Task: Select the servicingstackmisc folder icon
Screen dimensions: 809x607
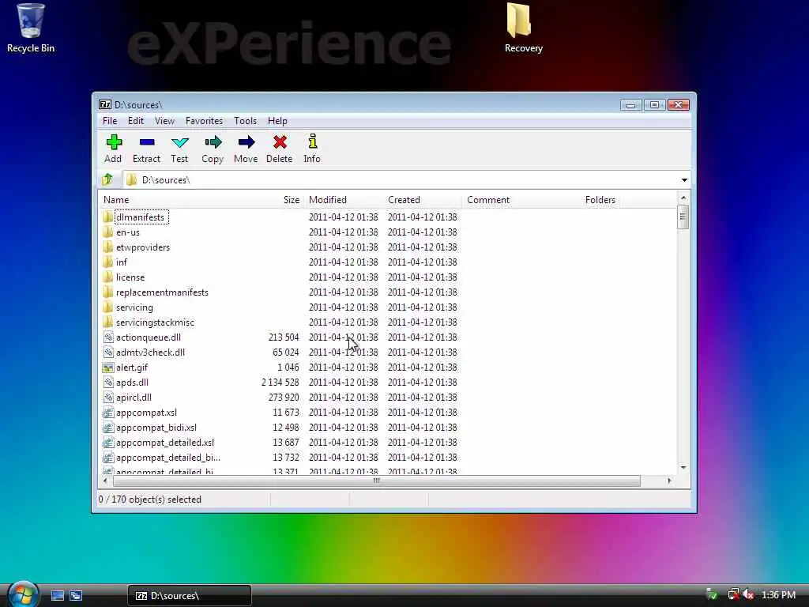Action: point(107,322)
